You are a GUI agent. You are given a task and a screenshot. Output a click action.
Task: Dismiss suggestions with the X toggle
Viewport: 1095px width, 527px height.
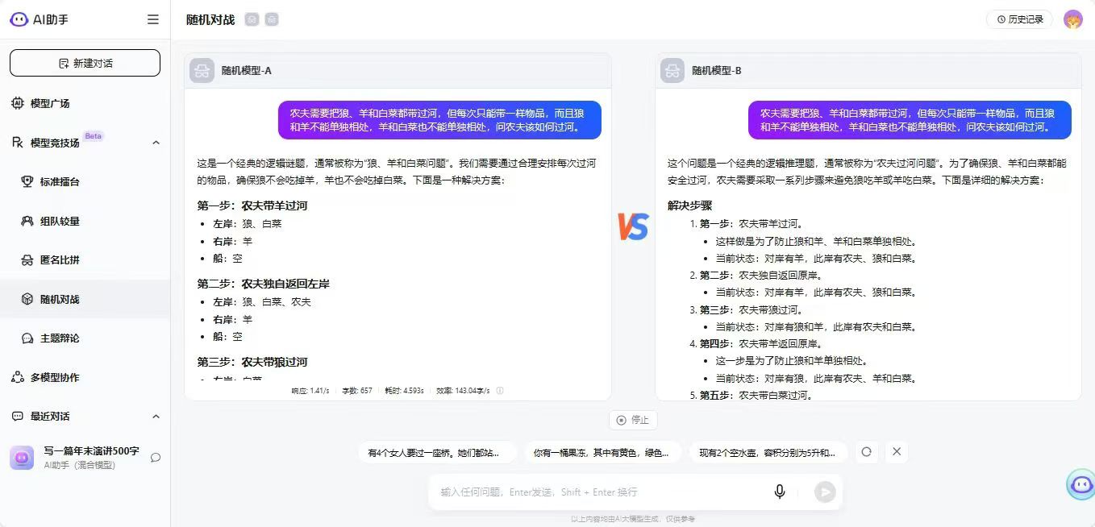coord(896,452)
